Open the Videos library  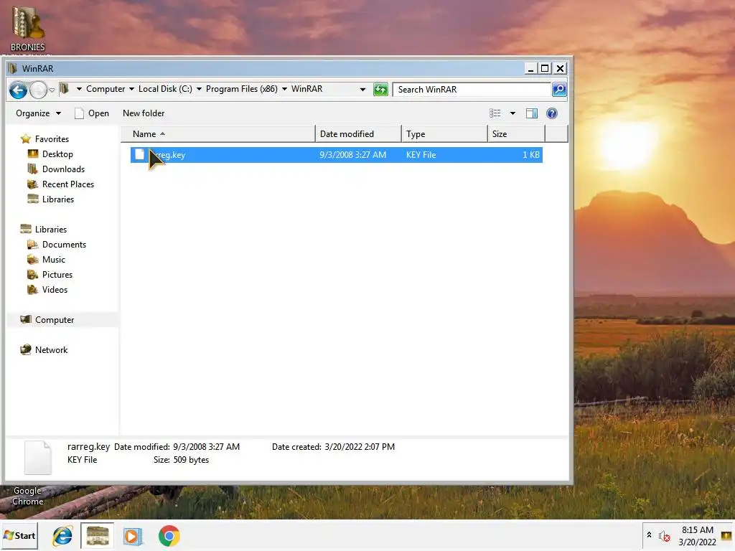55,290
